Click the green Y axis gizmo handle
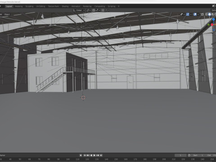This screenshot has height=162, width=216. coord(209,25)
